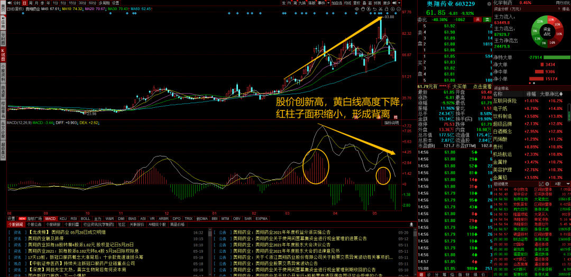Click the play replay icon in chart toolbar
Screen dimensions: 571x277
tap(369, 9)
